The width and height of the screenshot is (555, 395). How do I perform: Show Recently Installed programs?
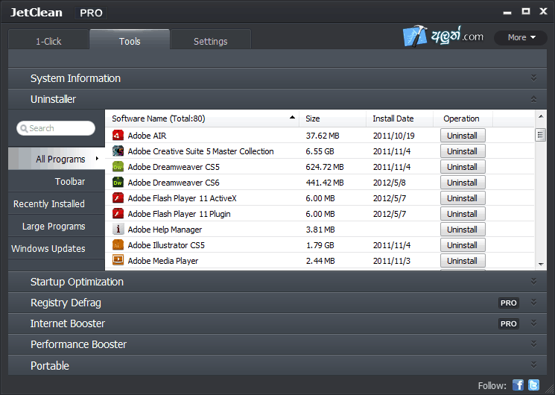tap(57, 203)
